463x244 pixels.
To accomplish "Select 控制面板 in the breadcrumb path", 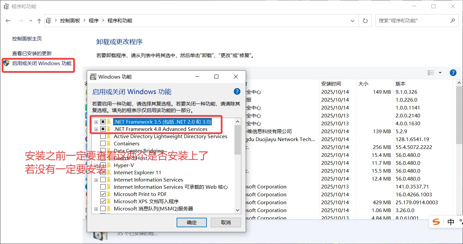I will pos(70,20).
